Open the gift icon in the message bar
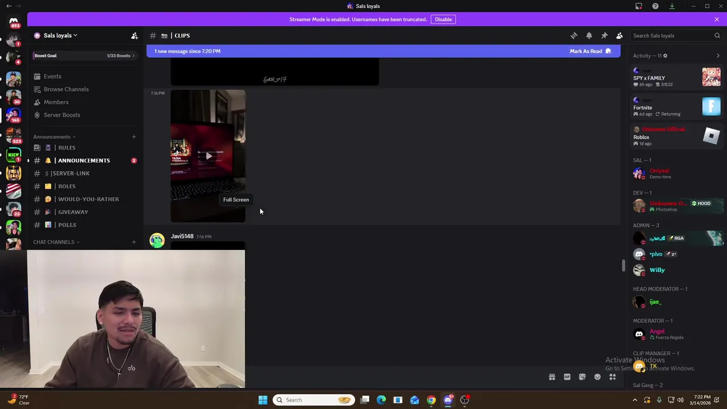The width and height of the screenshot is (727, 409). (551, 377)
